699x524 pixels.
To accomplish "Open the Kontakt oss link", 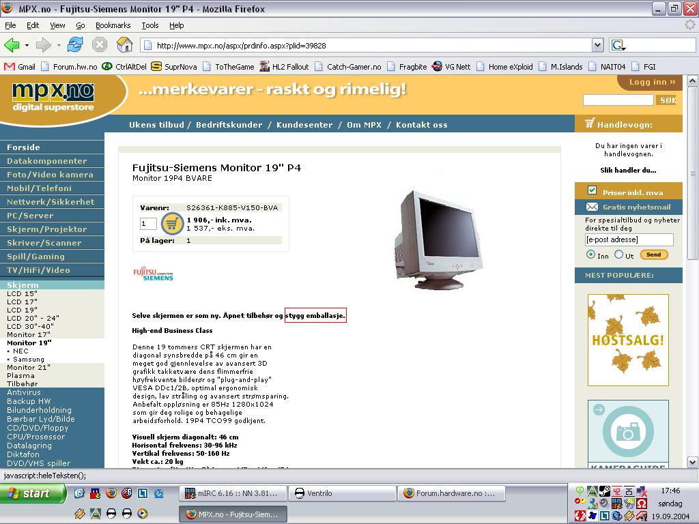I will coord(421,125).
